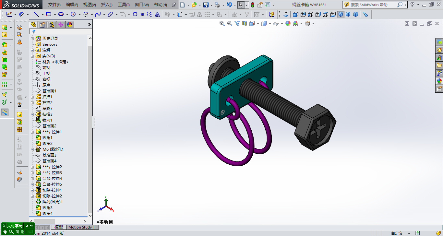The height and width of the screenshot is (236, 443).
Task: Select the Ellipse sketch tool
Action: coord(110,14)
